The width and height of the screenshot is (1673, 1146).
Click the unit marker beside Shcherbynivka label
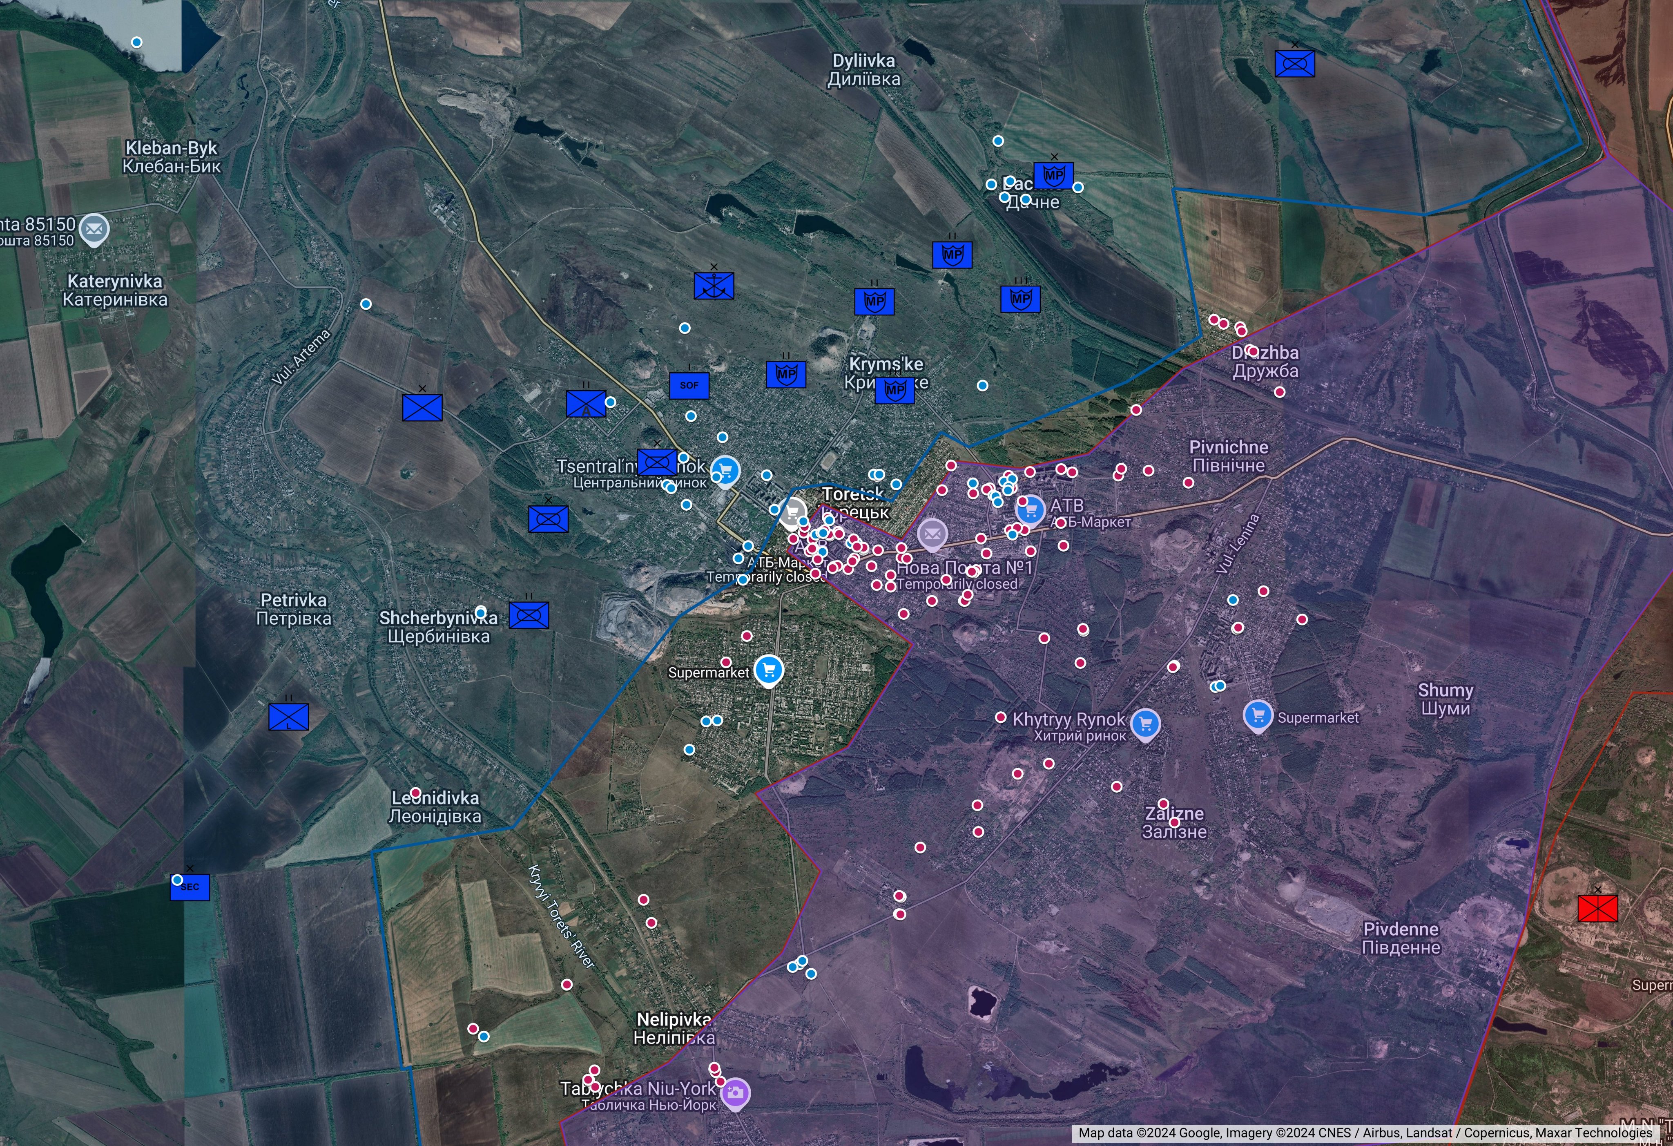click(529, 615)
